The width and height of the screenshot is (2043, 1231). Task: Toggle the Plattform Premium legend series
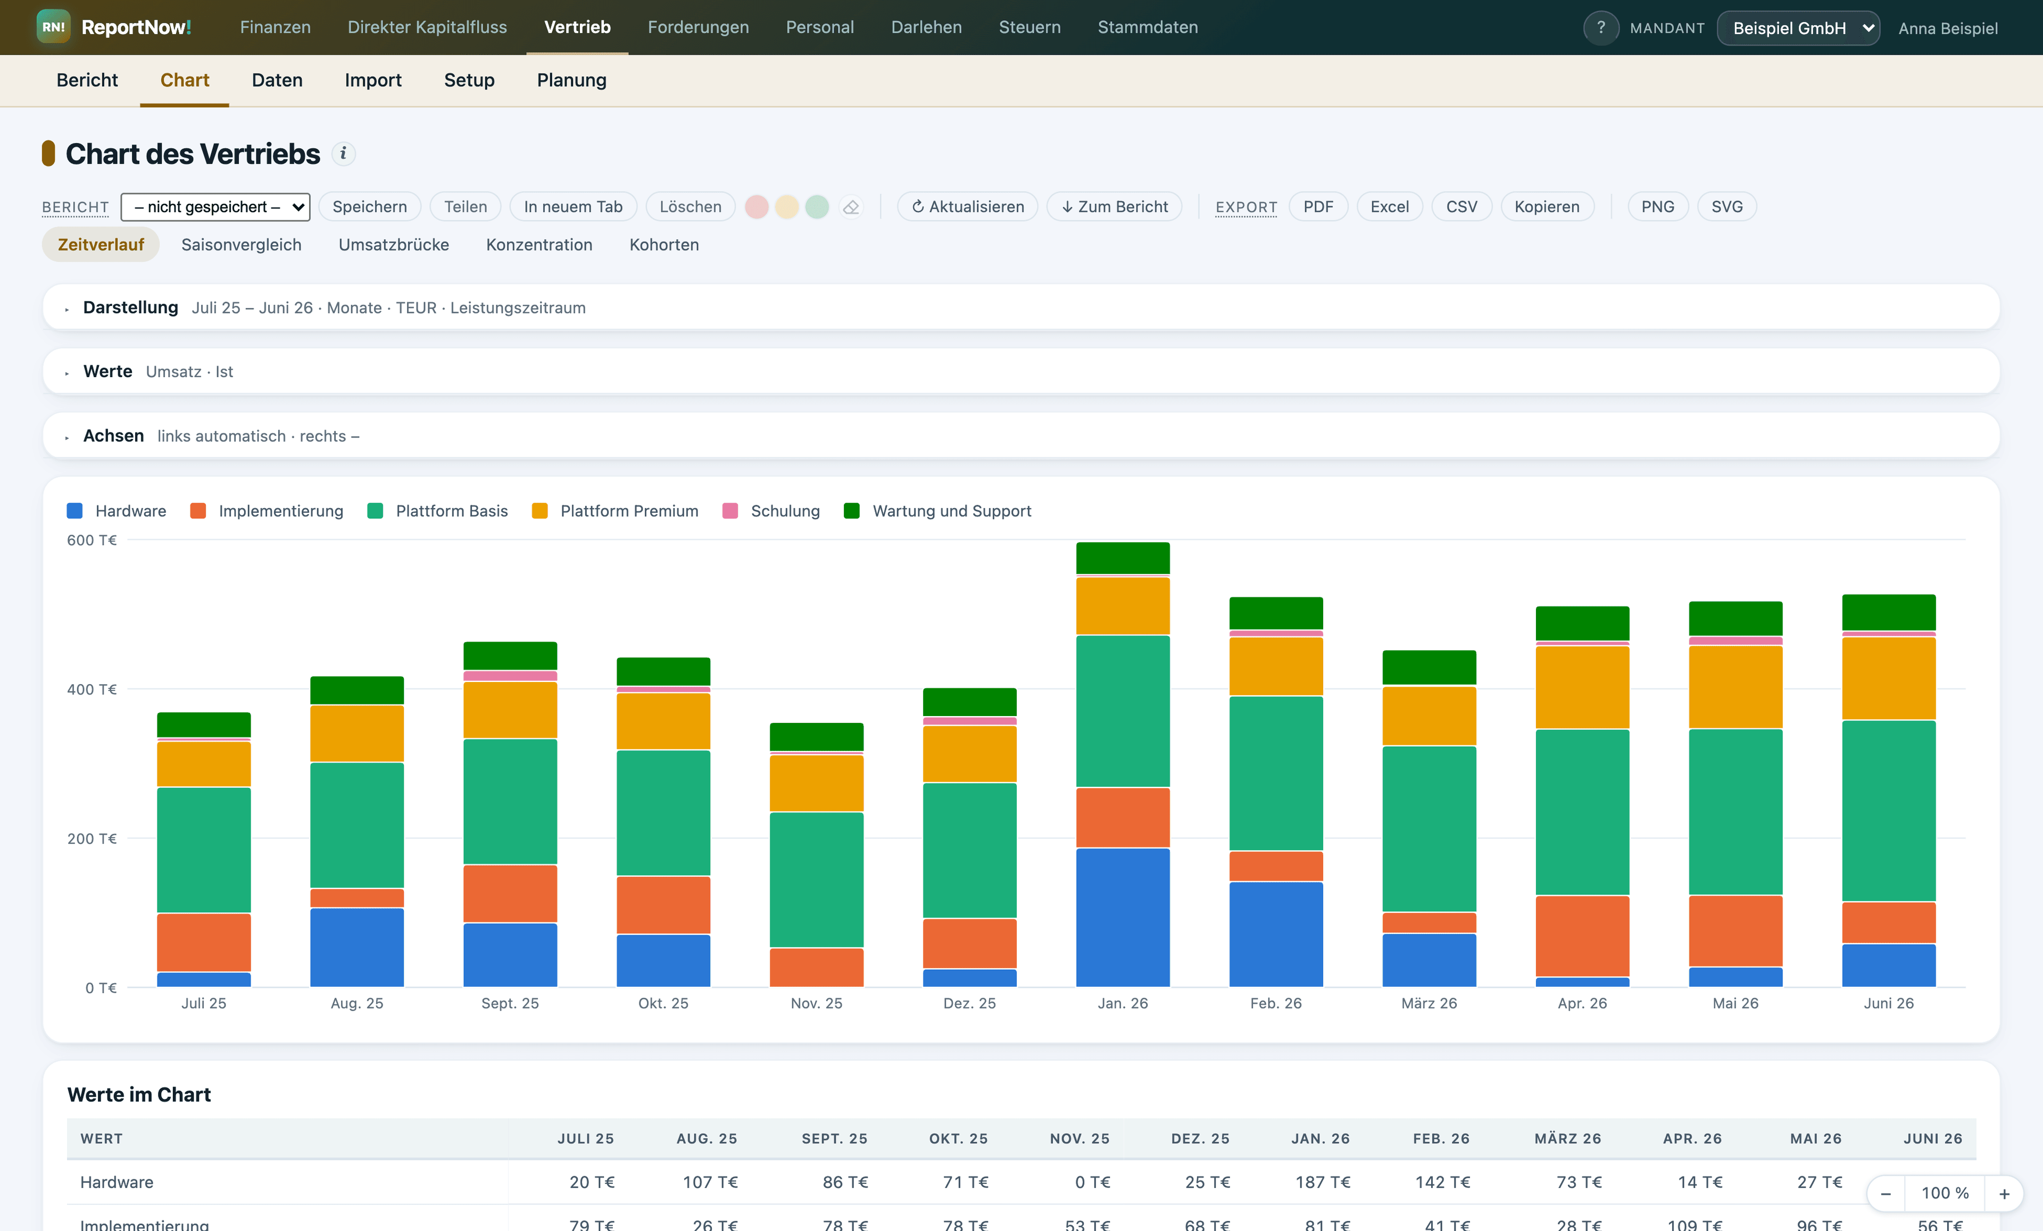tap(614, 511)
